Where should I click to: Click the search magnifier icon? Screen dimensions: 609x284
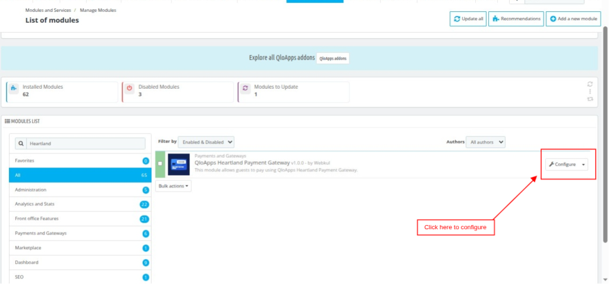click(x=21, y=143)
